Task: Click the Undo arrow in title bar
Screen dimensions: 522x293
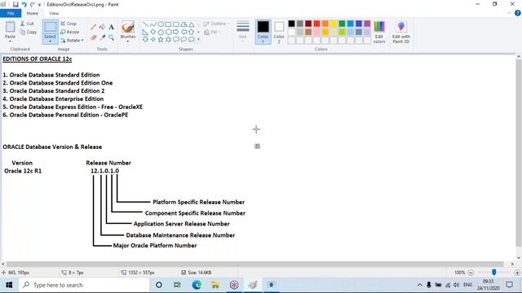Action: click(24, 4)
